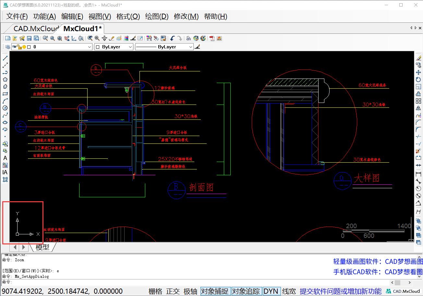423x296 pixels.
Task: Open the 绘图(D) menu
Action: (157, 17)
